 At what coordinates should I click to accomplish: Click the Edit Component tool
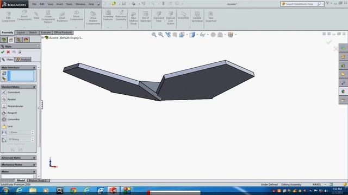(x=8, y=17)
